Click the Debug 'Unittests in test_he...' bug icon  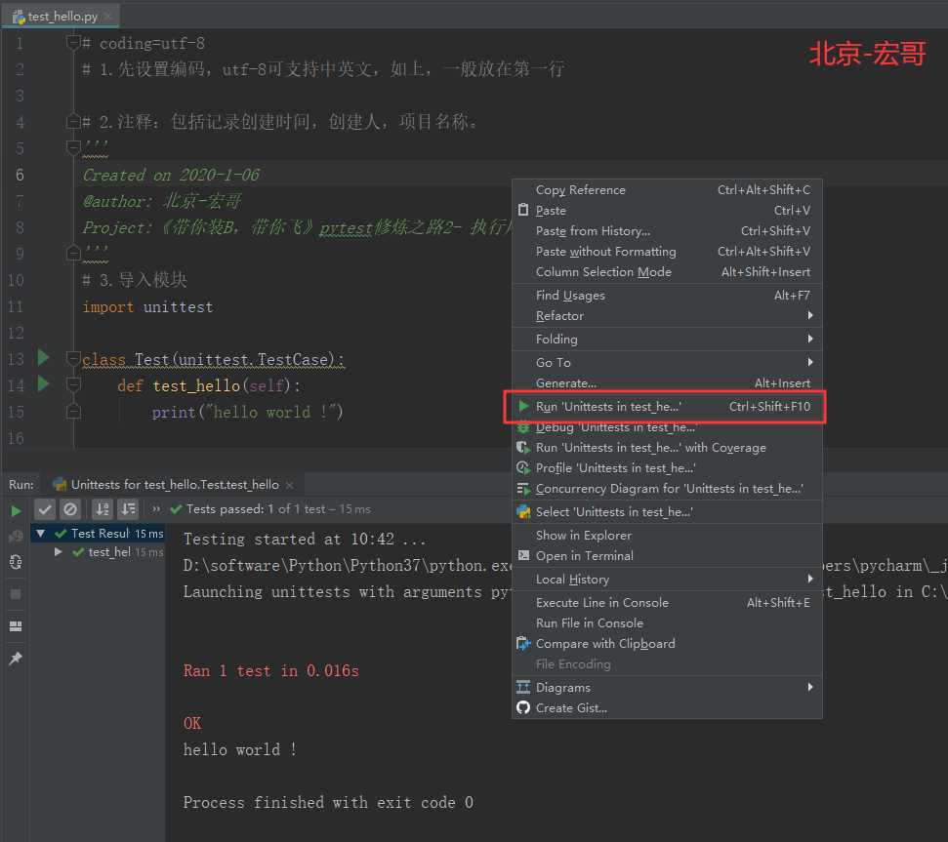coord(523,427)
